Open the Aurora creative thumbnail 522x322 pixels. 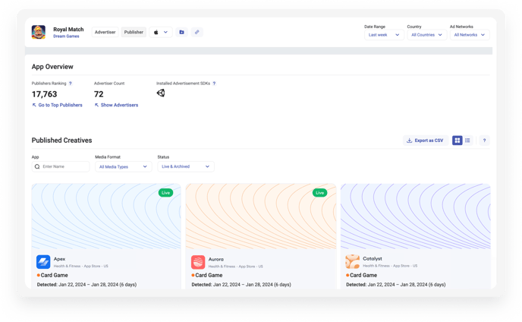pyautogui.click(x=261, y=216)
